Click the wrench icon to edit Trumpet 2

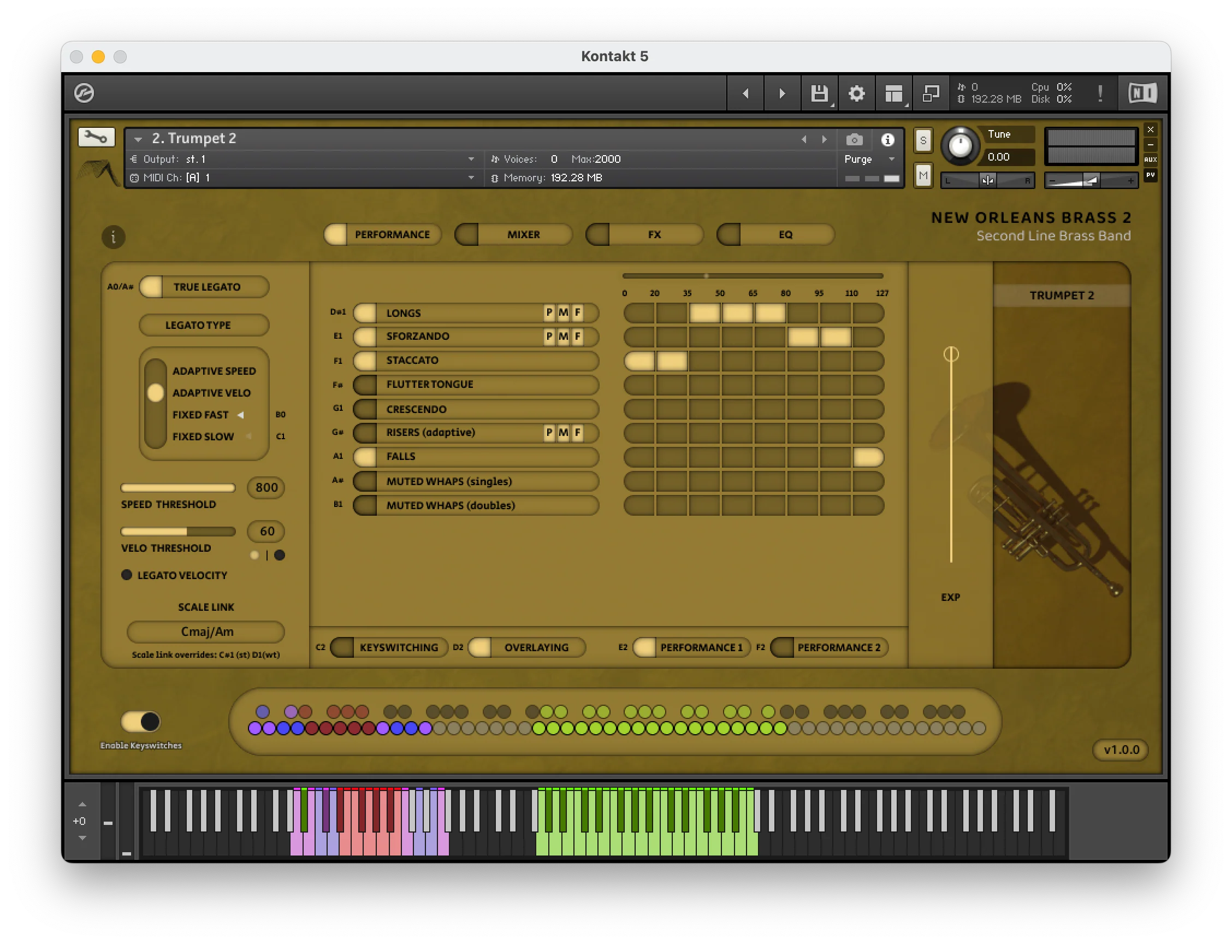pyautogui.click(x=96, y=137)
